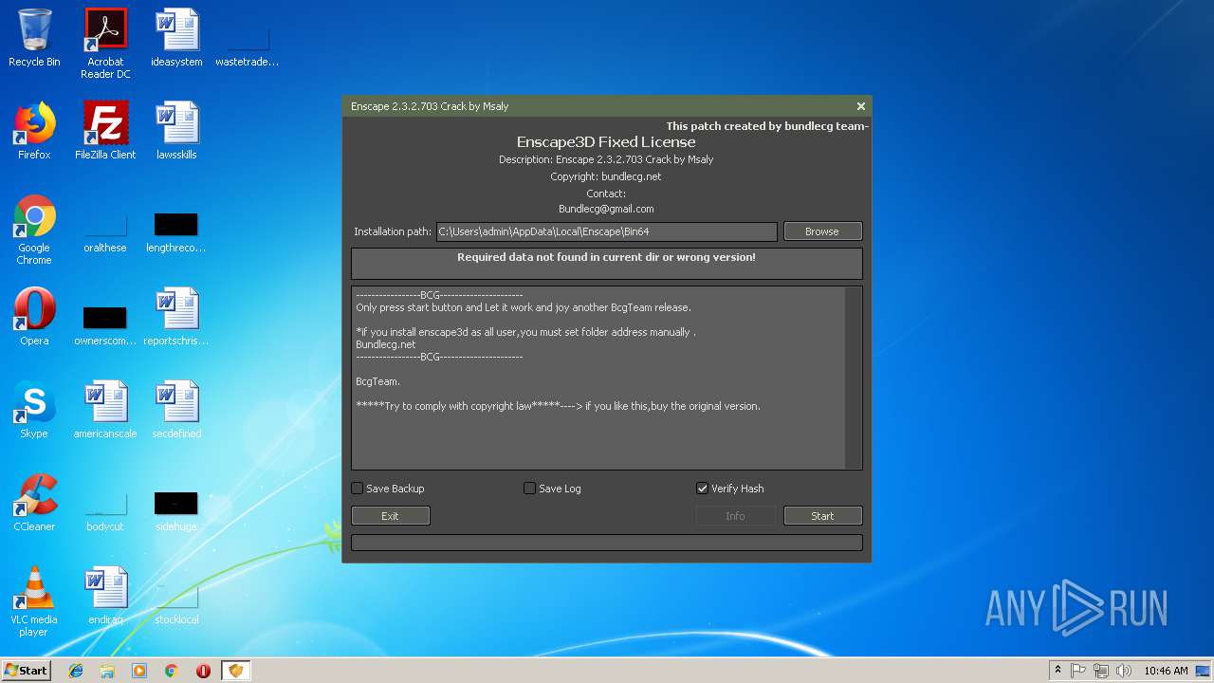Open the reportschris Word document
This screenshot has height=683, width=1214.
(x=176, y=317)
